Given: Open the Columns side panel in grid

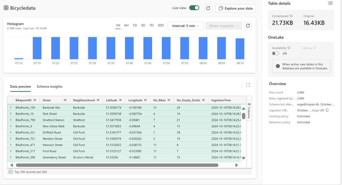Looking at the screenshot, I should pyautogui.click(x=249, y=110).
